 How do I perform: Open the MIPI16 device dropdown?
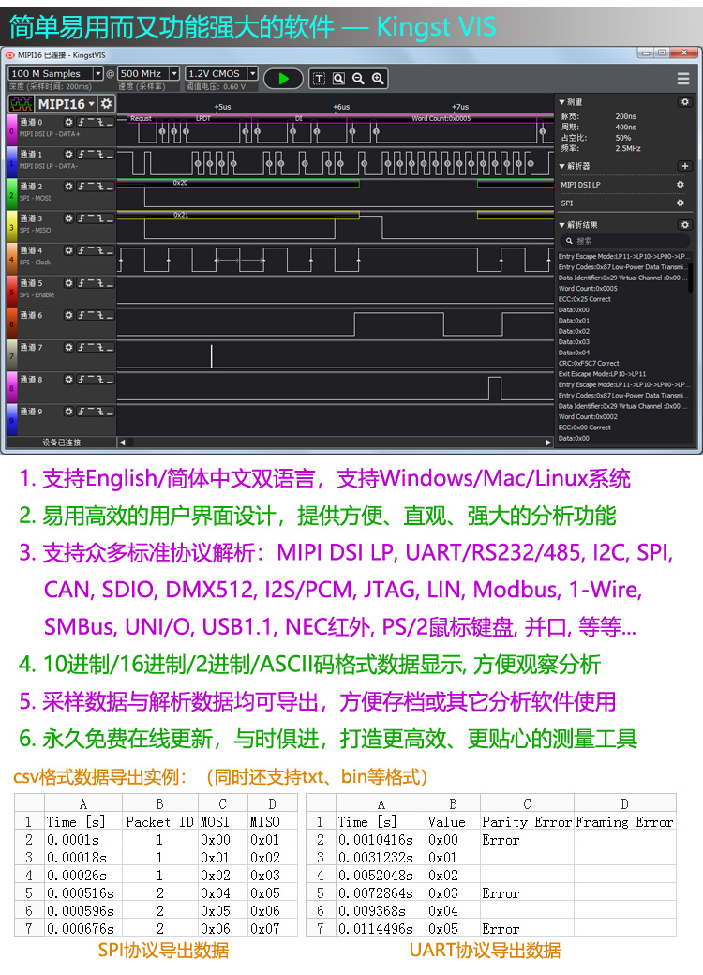[x=91, y=104]
